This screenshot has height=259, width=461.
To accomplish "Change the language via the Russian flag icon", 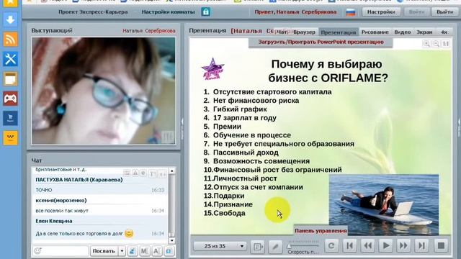I will pos(351,12).
